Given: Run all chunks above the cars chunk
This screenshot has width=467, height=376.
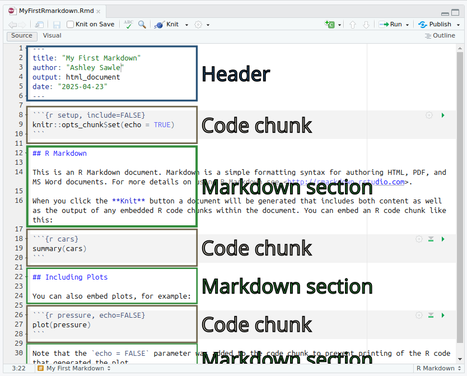Looking at the screenshot, I should pos(431,239).
